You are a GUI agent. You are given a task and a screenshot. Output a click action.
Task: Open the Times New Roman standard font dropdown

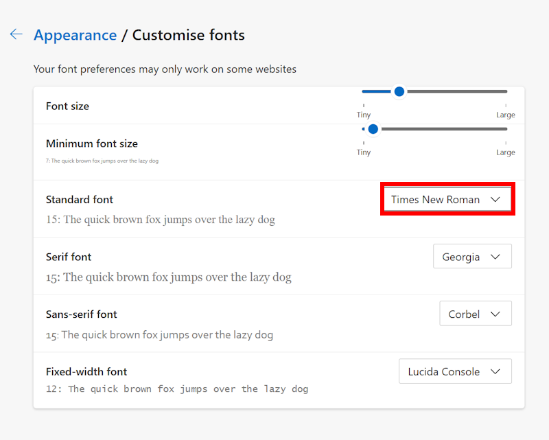tap(447, 200)
